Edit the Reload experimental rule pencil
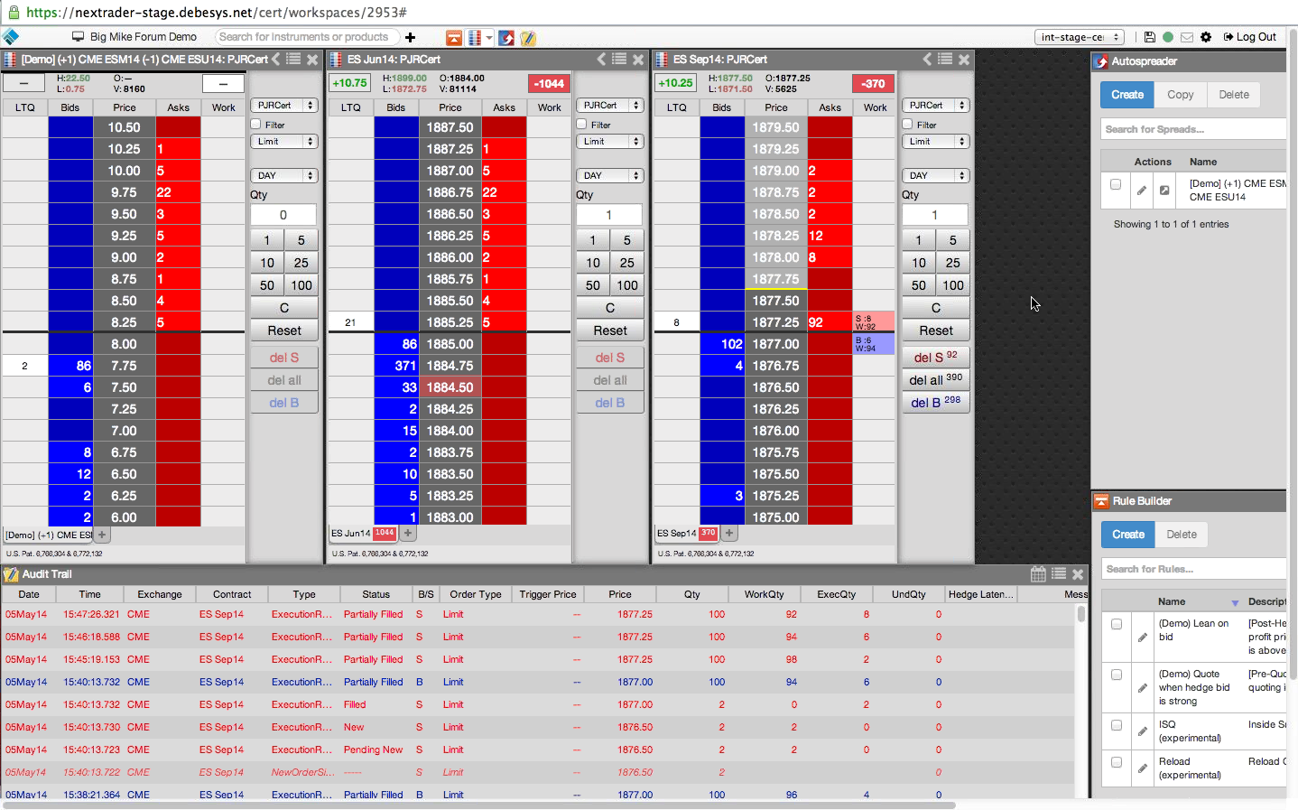This screenshot has width=1298, height=810. point(1143,768)
